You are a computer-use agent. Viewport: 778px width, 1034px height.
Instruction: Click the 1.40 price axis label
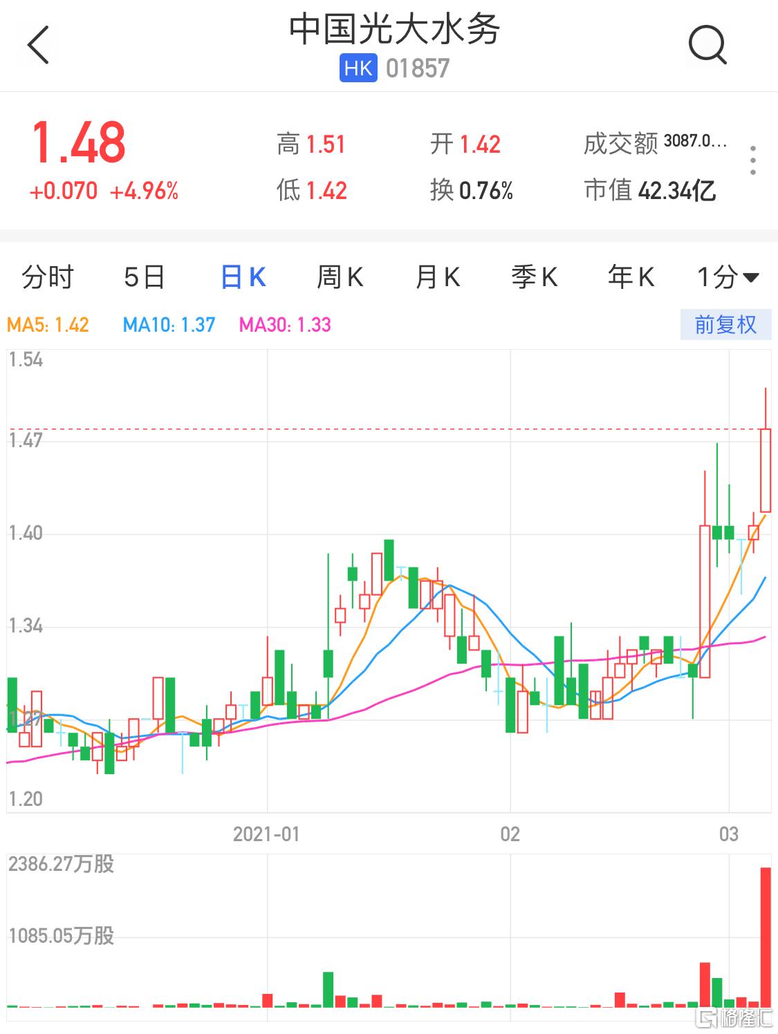pos(26,533)
